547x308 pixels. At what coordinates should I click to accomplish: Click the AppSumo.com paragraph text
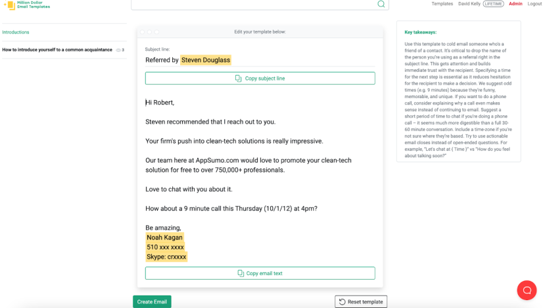(249, 165)
